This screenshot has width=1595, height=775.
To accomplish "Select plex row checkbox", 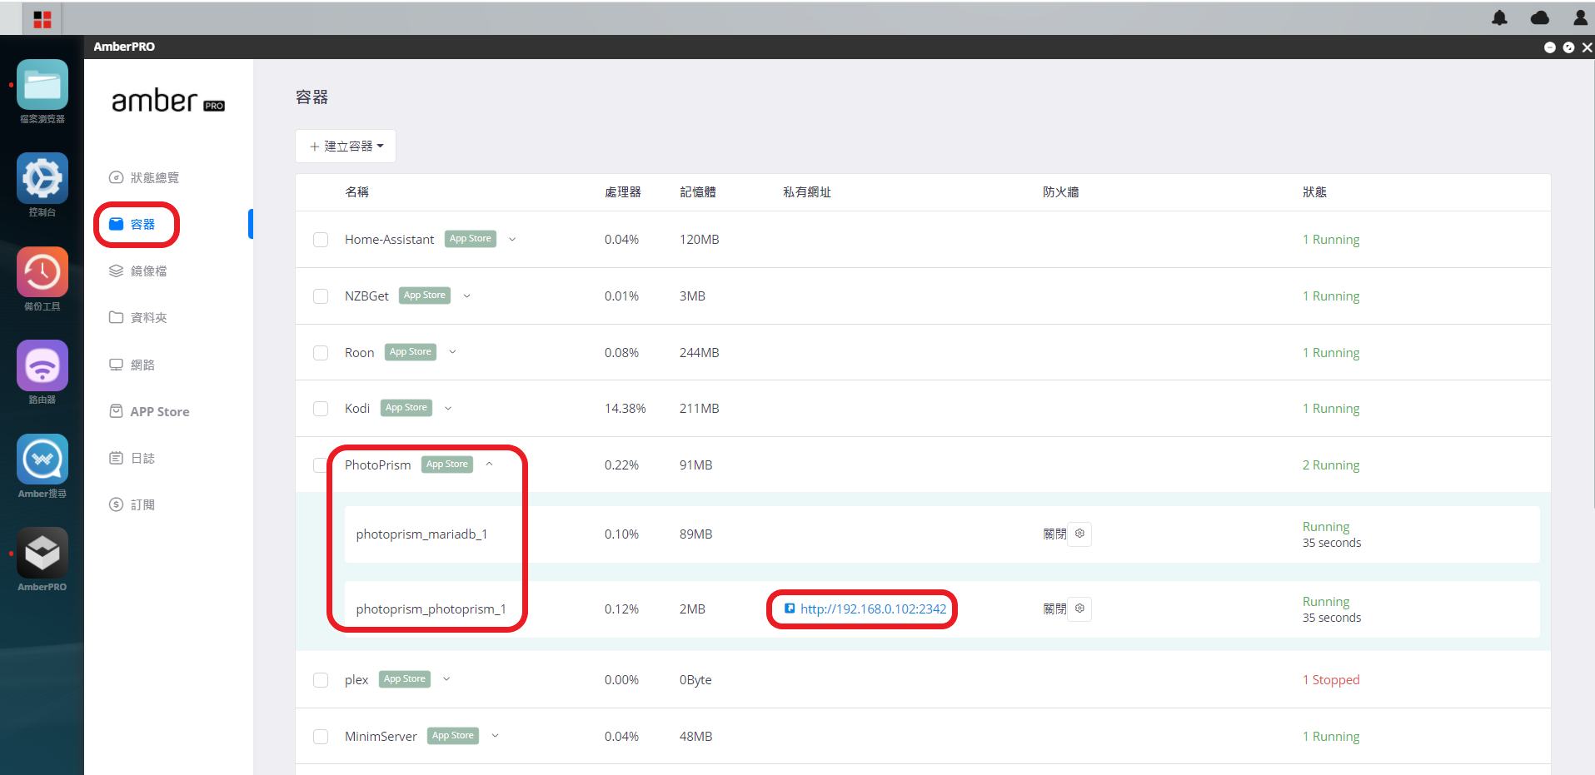I will point(321,680).
